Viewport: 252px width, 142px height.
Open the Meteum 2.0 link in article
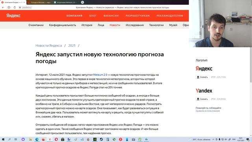[100, 75]
